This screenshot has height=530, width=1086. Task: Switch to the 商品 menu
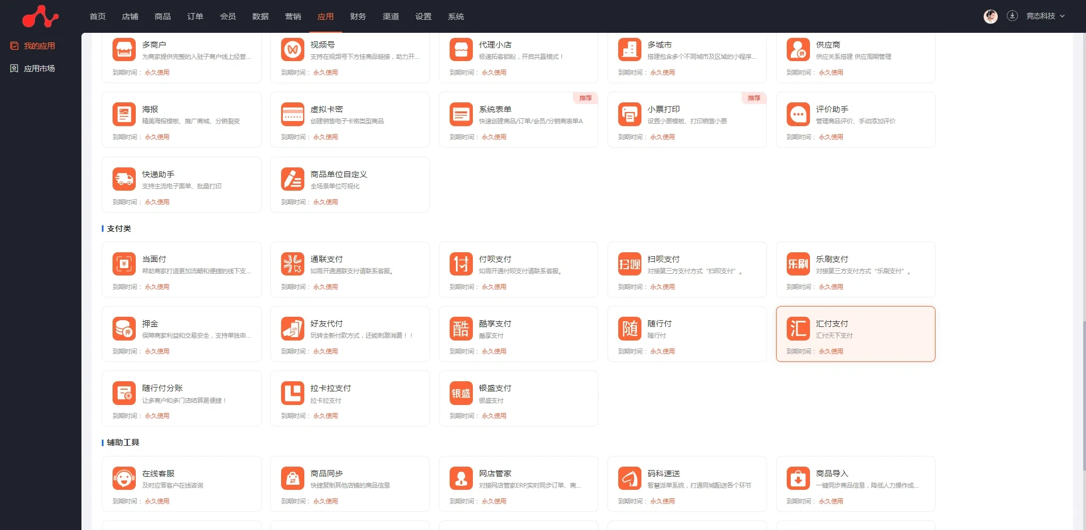(163, 16)
